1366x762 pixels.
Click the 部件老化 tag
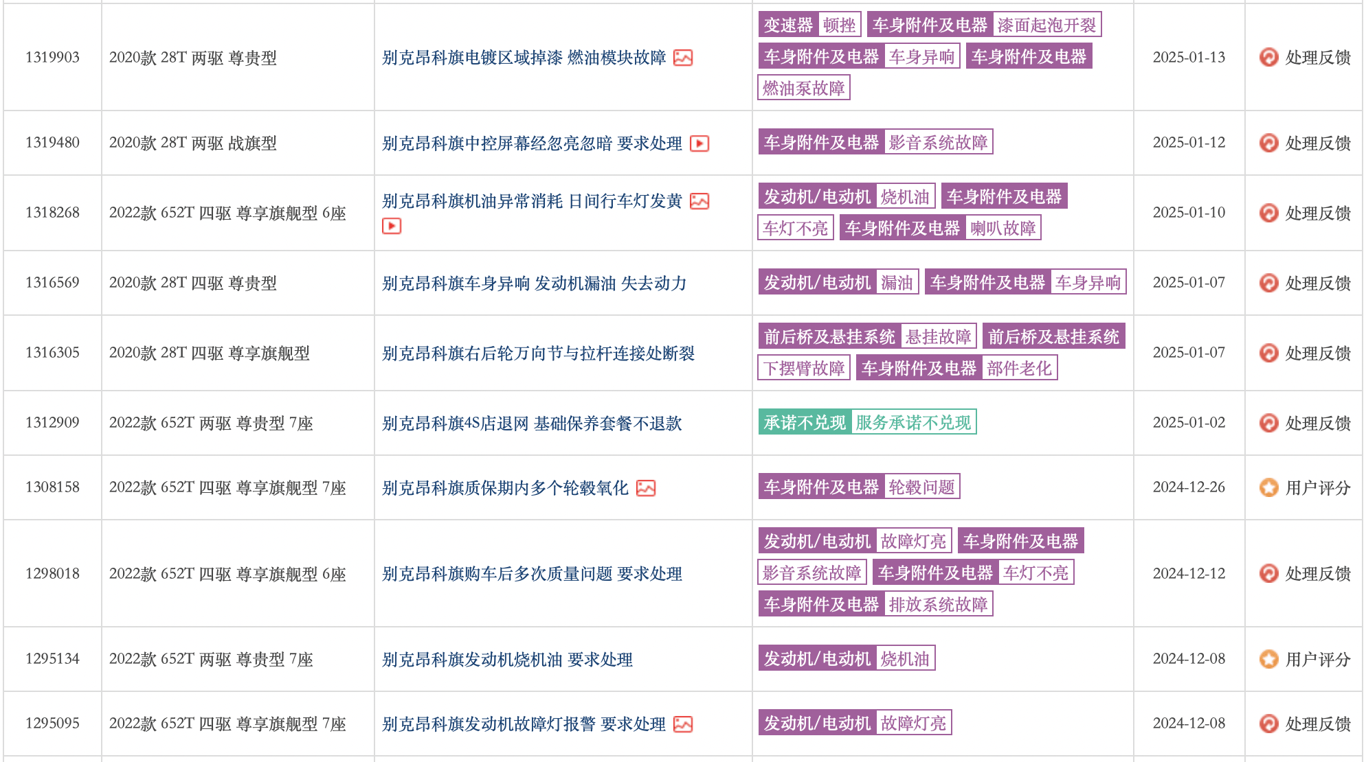1019,369
